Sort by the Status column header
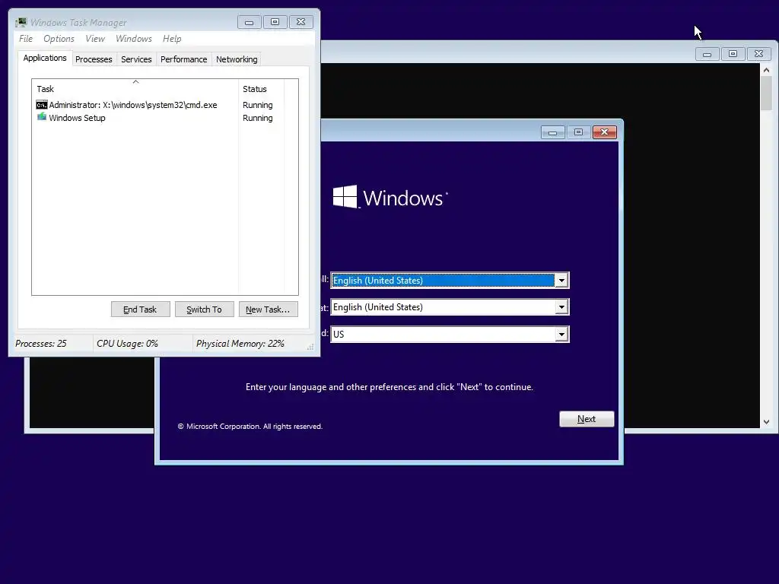Screen dimensions: 779x584 coord(262,89)
